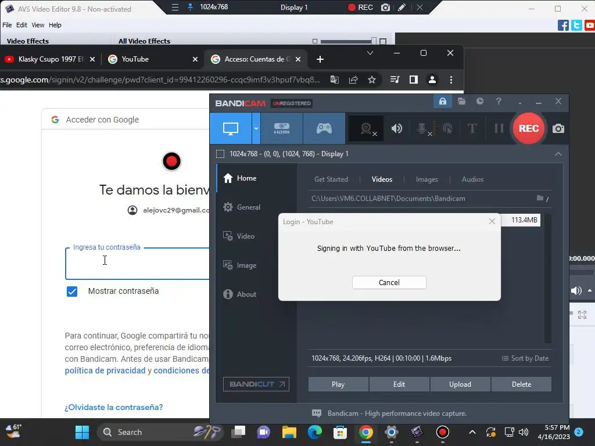Open the Help menu in AVS Video Editor

(55, 25)
